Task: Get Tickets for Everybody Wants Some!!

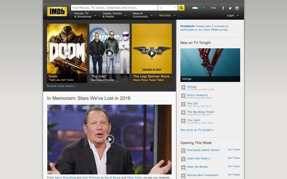Action: tap(234, 149)
